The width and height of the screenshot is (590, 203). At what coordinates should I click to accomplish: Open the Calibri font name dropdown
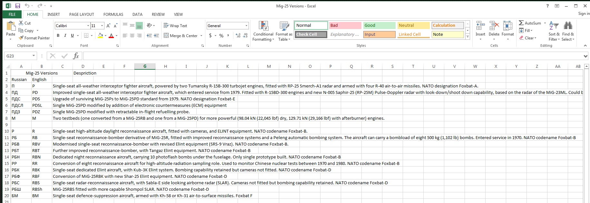click(x=88, y=26)
